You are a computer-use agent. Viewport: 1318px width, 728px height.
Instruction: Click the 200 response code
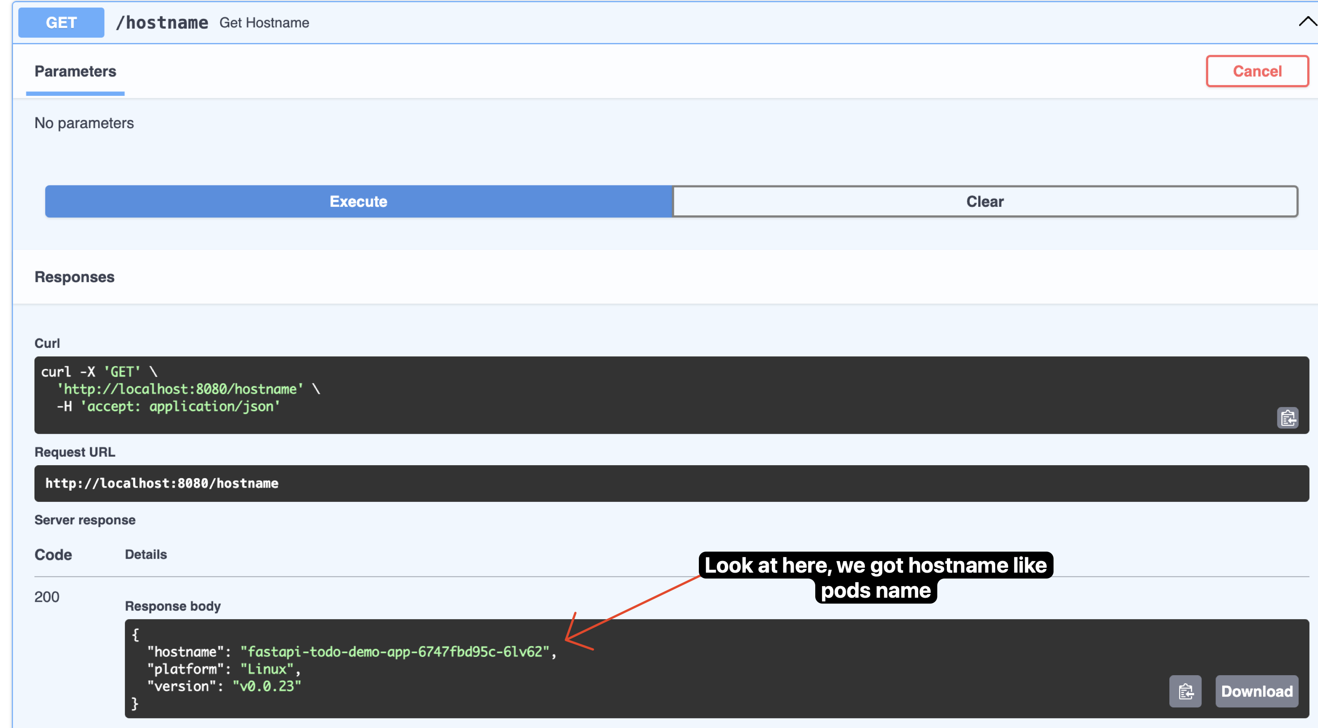pos(47,596)
